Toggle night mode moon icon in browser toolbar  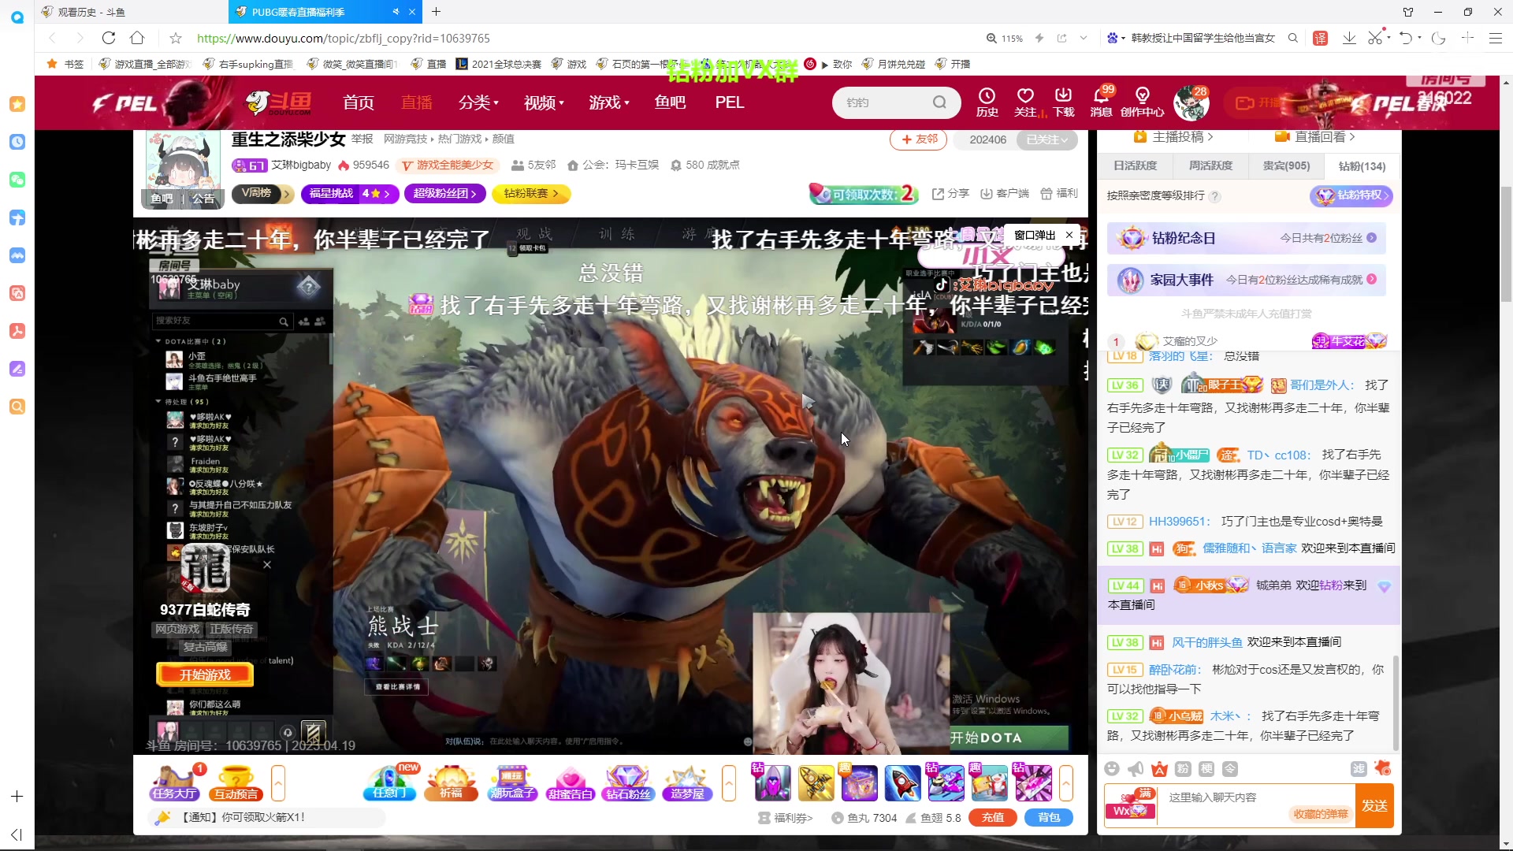(x=1438, y=38)
